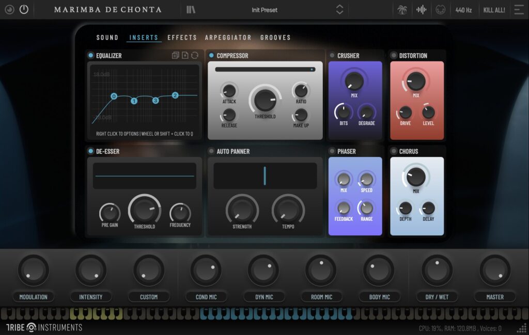This screenshot has height=335, width=529.
Task: Click the Room Mic knob
Action: pos(321,270)
